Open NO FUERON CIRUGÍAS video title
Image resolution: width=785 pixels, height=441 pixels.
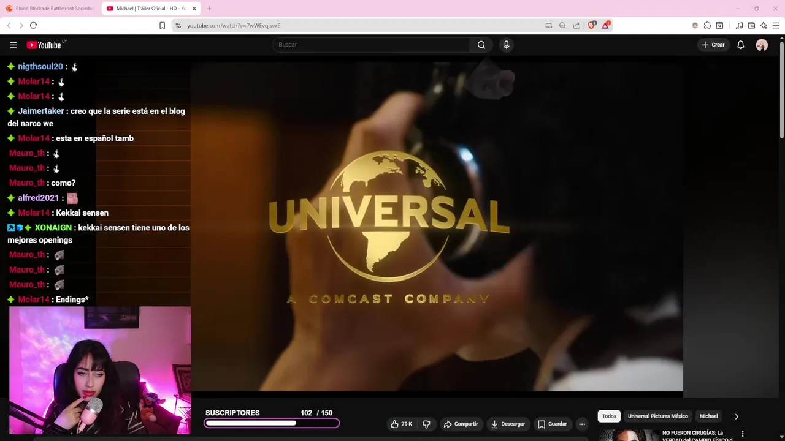697,435
